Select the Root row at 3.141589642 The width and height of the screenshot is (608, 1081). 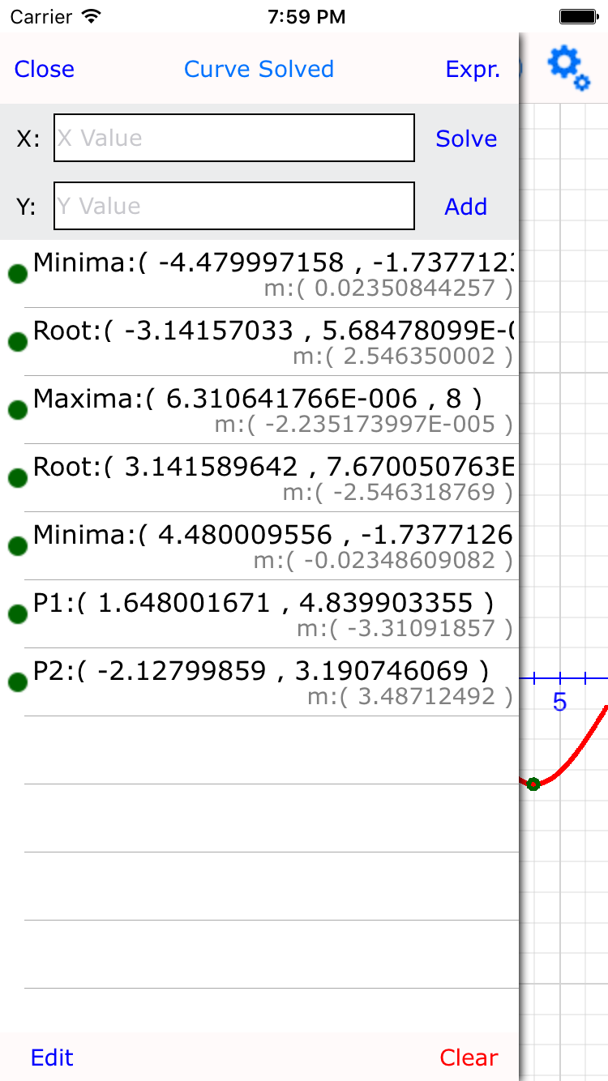click(x=259, y=478)
